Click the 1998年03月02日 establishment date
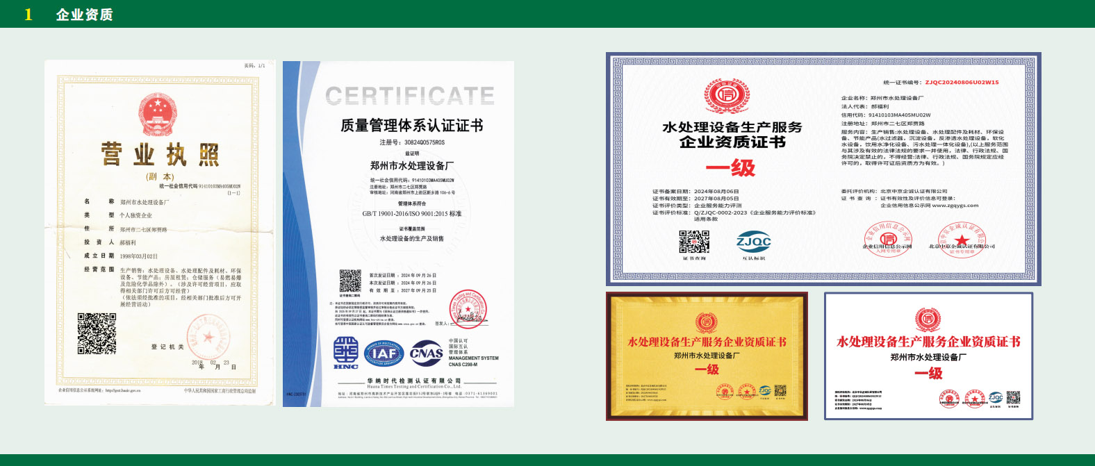The image size is (1095, 466). [138, 256]
